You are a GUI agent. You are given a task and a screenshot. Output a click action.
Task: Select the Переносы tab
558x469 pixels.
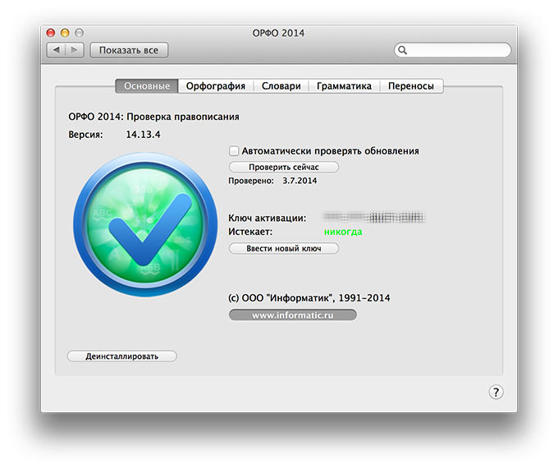tap(411, 85)
